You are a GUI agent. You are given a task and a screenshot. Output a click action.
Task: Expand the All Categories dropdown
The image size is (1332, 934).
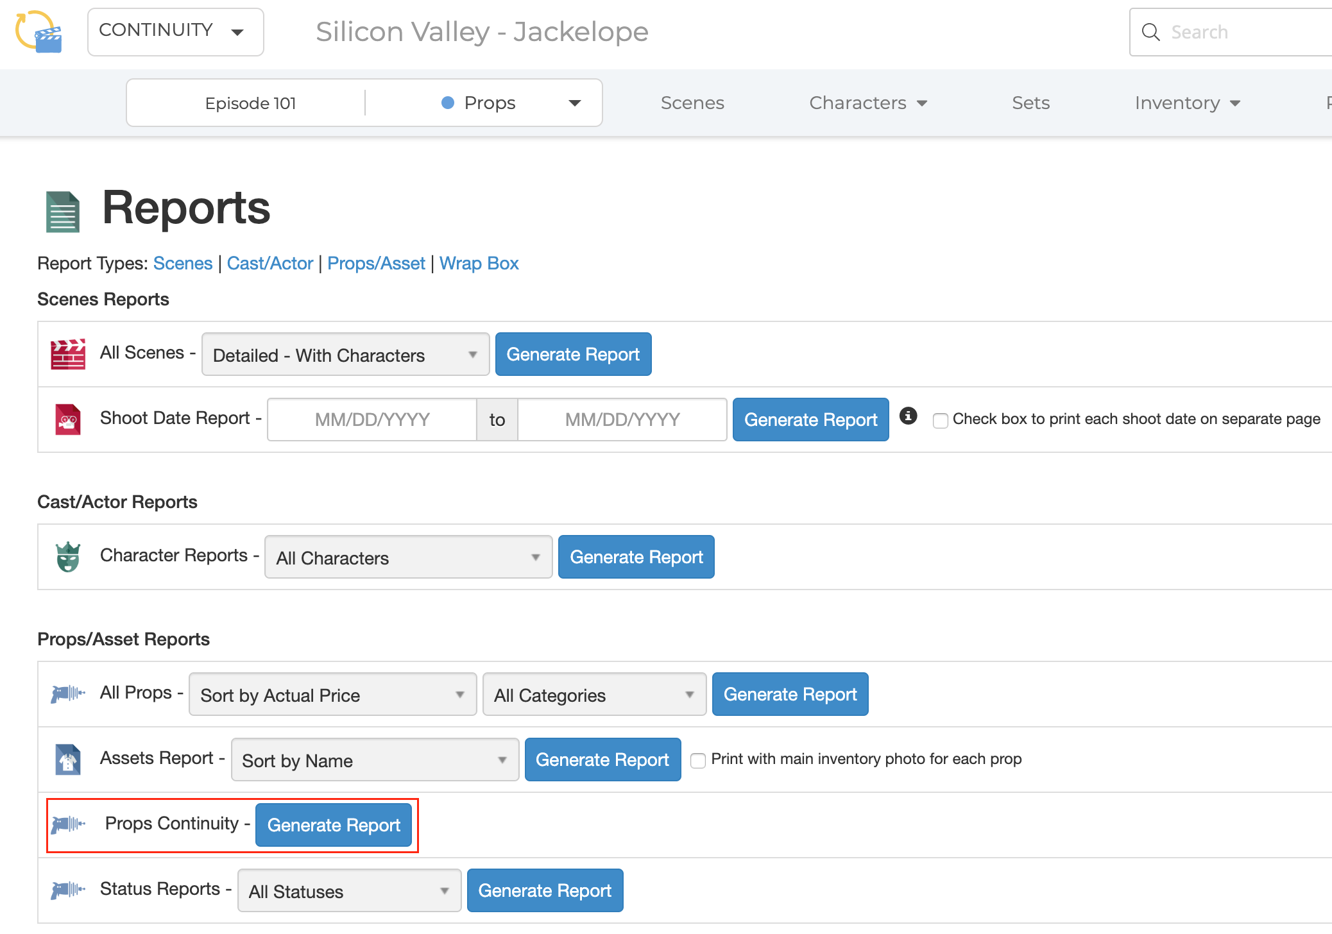click(x=595, y=694)
